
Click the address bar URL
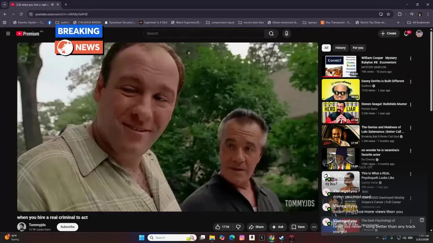pos(62,14)
